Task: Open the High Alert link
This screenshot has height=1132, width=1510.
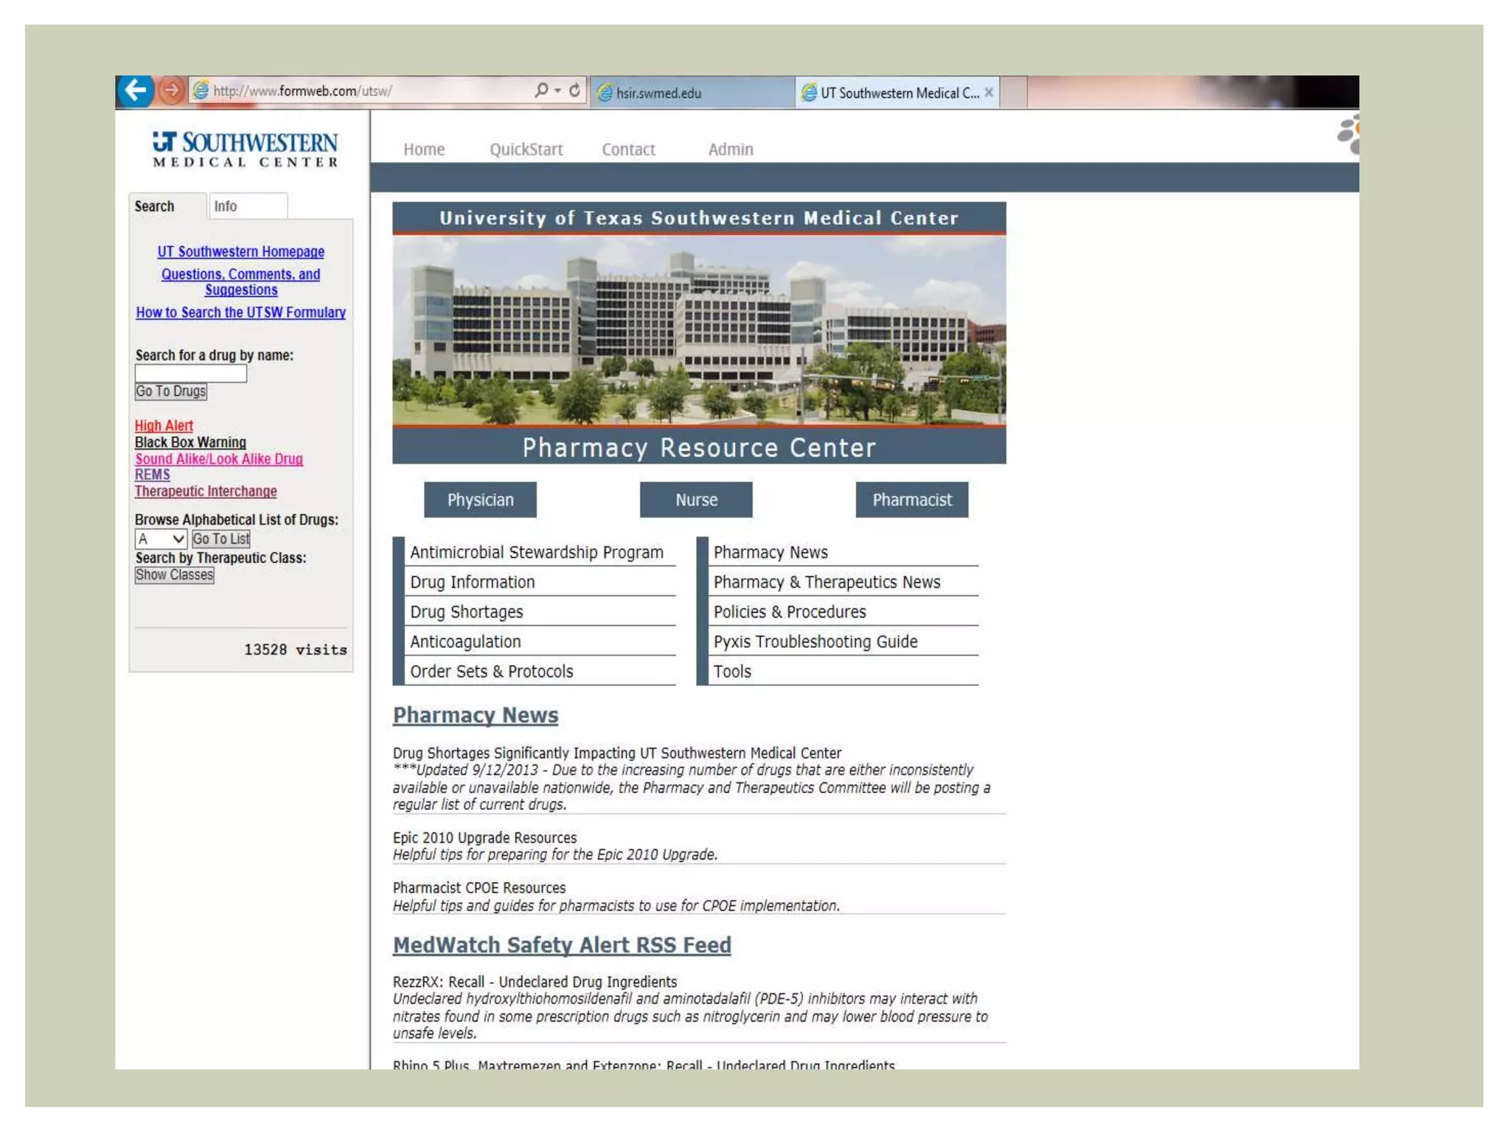Action: click(x=164, y=425)
